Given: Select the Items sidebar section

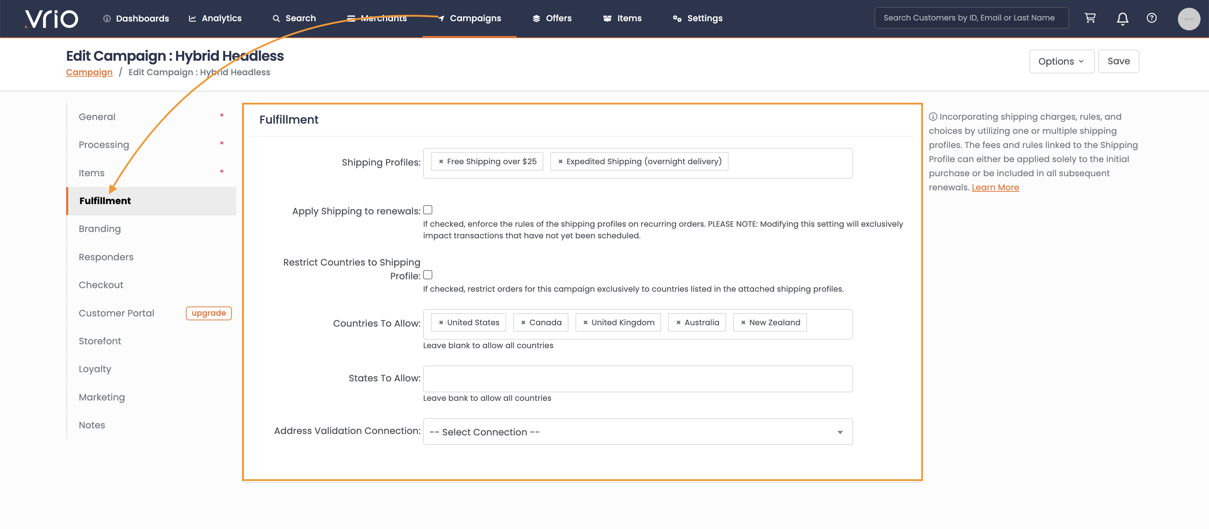Looking at the screenshot, I should tap(151, 173).
